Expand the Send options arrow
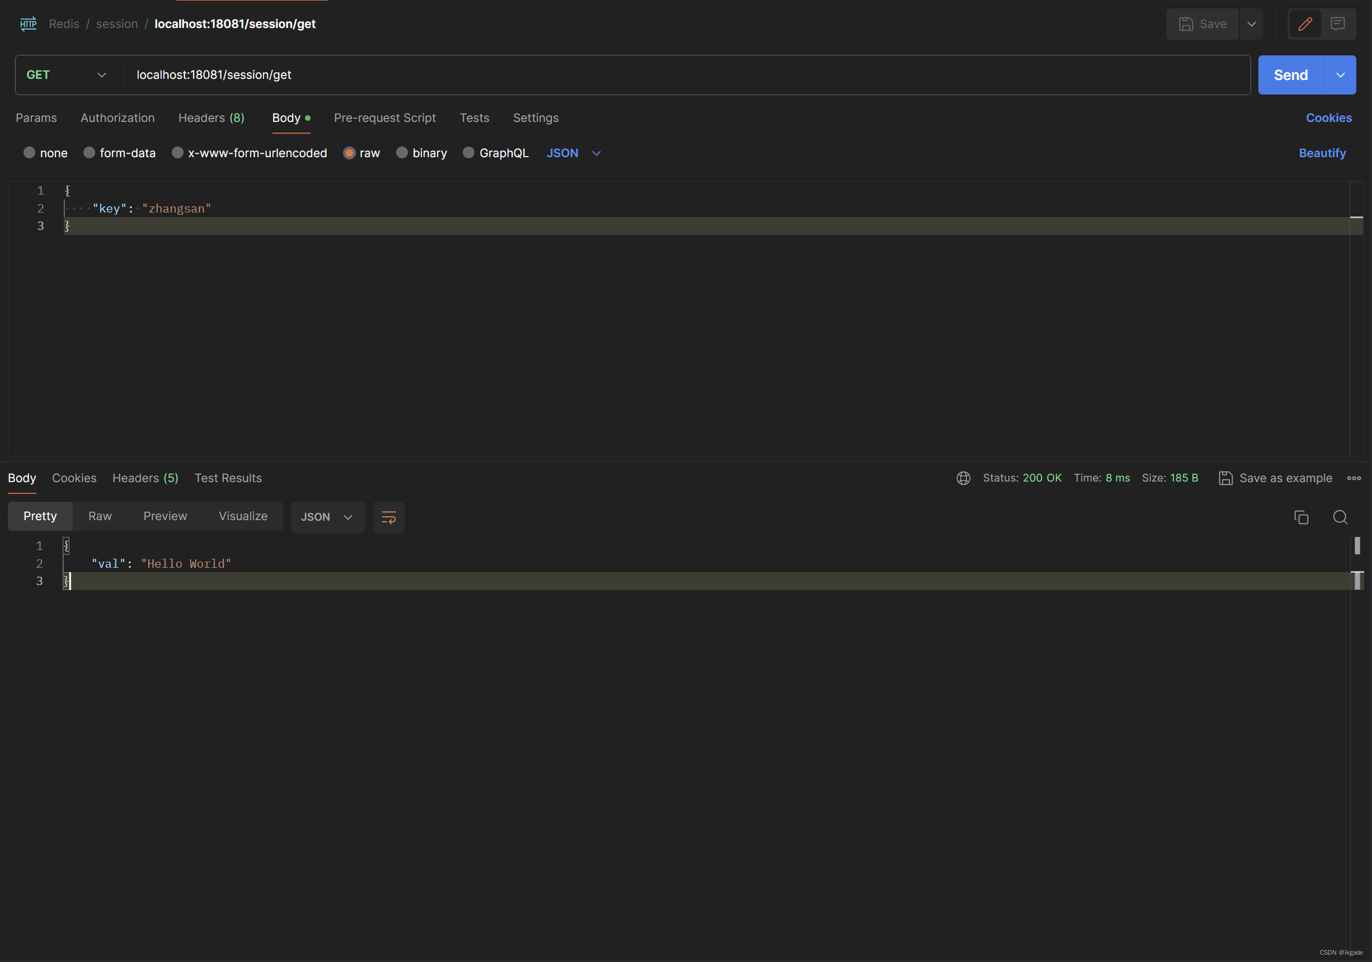1372x962 pixels. coord(1340,74)
